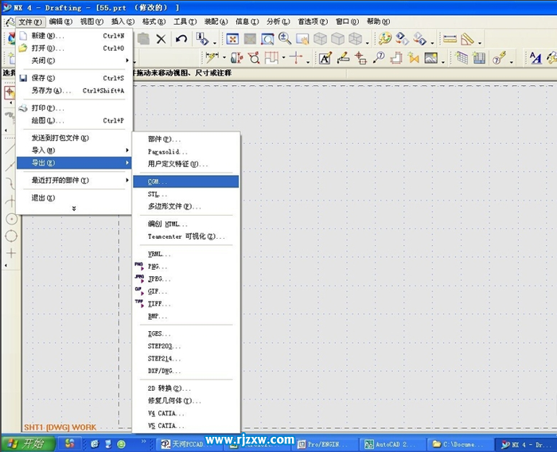Open the color palette visualization icon
Image resolution: width=557 pixels, height=452 pixels.
384,39
